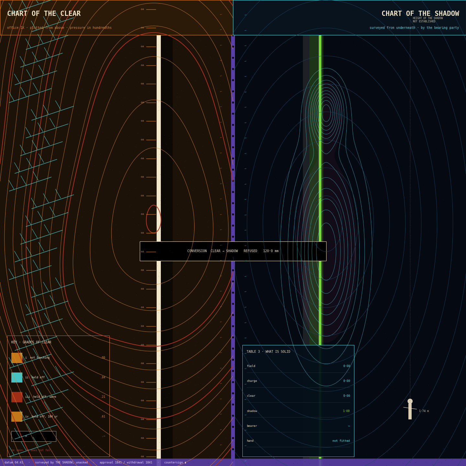
Task: Click the 'bearer' row label
Action: pyautogui.click(x=252, y=426)
